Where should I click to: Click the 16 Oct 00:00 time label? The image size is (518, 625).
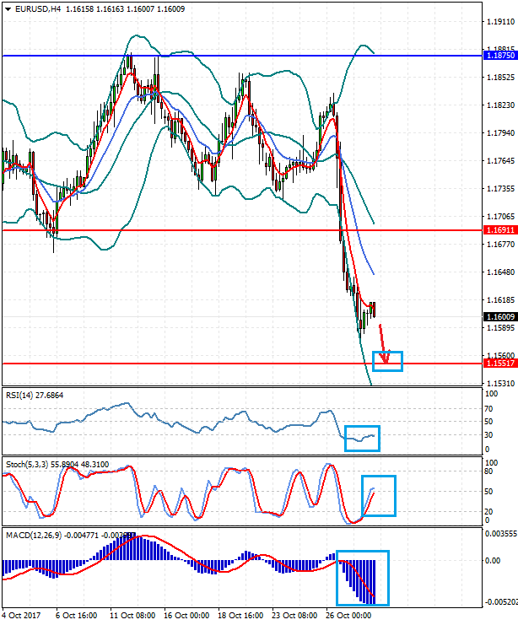[180, 617]
